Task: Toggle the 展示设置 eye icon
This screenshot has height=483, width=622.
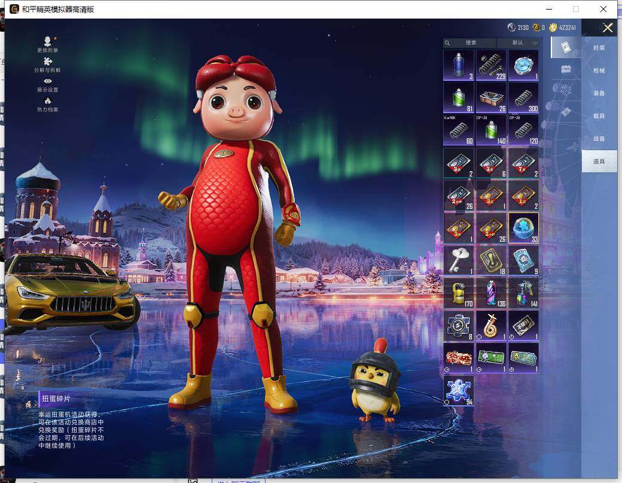Action: coord(48,84)
